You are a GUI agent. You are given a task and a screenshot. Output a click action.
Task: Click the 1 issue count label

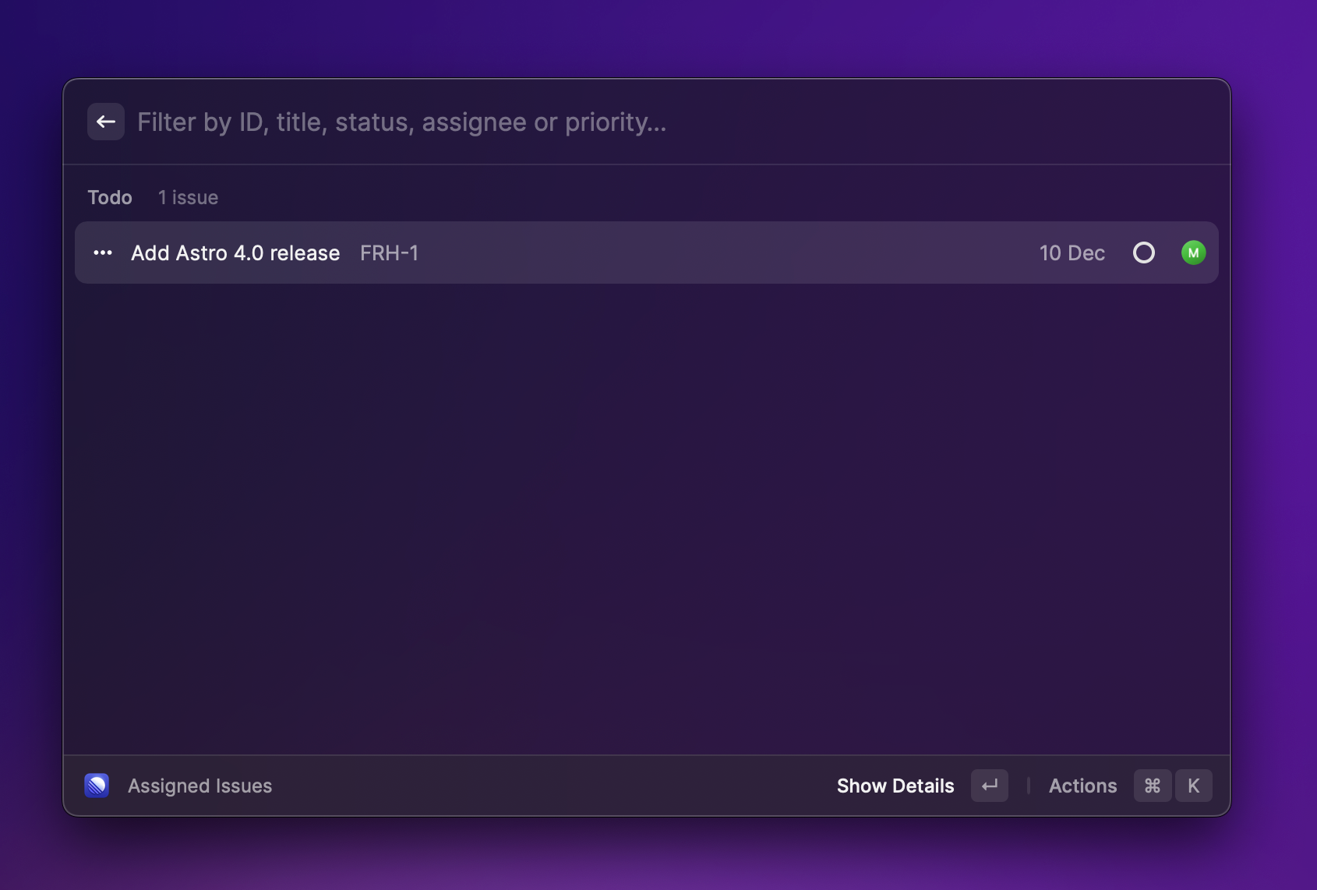[188, 197]
